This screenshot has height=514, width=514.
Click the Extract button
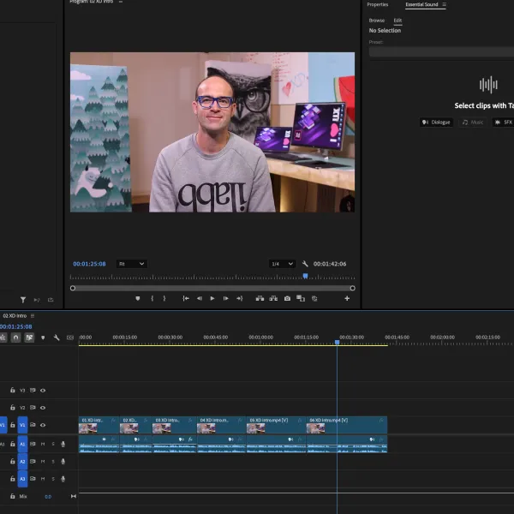[x=273, y=298]
